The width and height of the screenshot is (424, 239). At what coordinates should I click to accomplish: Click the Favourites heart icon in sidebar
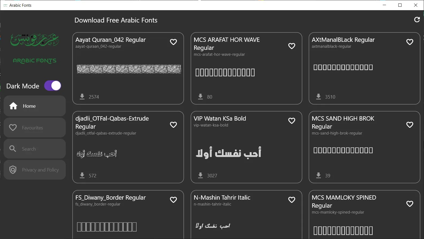coord(13,128)
